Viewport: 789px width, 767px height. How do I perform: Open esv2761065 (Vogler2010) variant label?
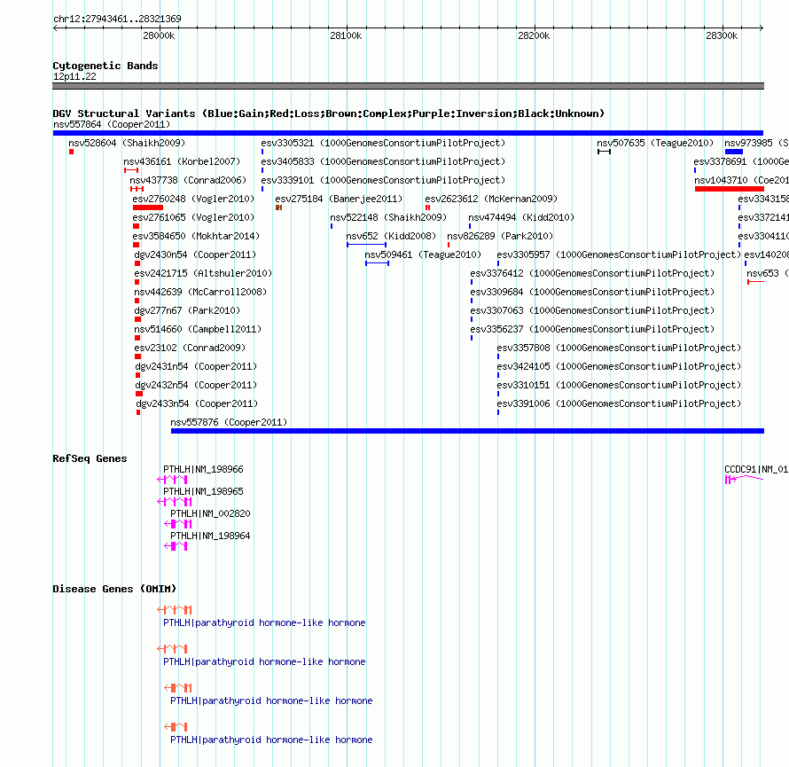point(193,217)
